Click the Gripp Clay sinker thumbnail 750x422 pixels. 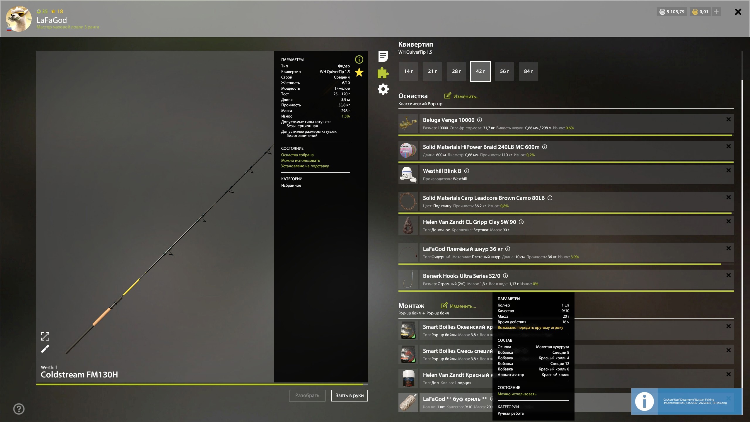tap(408, 225)
